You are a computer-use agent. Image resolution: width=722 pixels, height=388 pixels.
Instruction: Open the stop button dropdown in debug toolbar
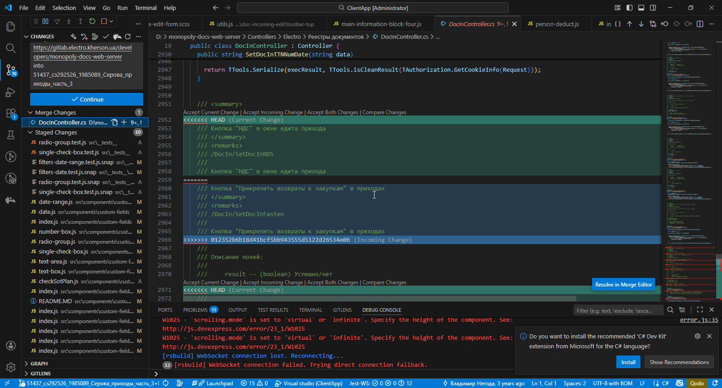(x=111, y=21)
